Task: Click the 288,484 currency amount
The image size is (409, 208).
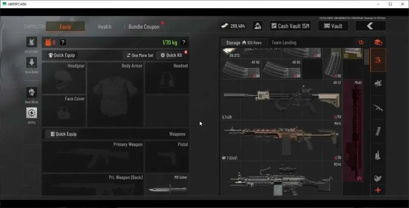Action: tap(238, 26)
